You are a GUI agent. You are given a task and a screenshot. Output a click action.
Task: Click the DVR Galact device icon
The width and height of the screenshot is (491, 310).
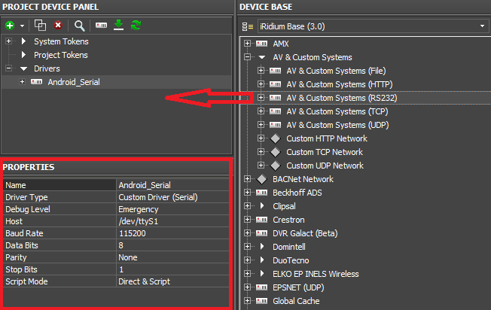click(262, 233)
